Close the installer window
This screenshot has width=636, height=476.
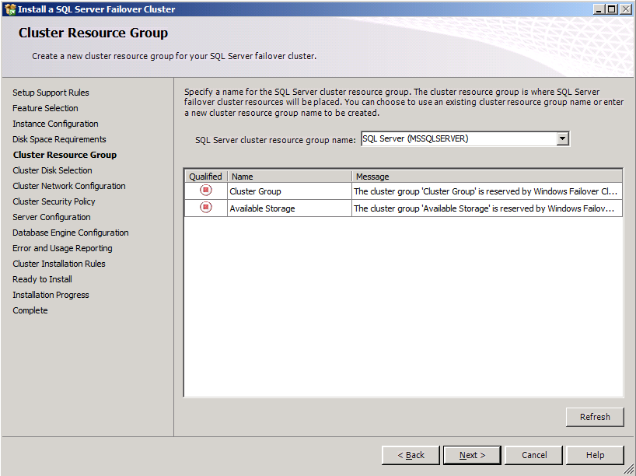[x=625, y=9]
